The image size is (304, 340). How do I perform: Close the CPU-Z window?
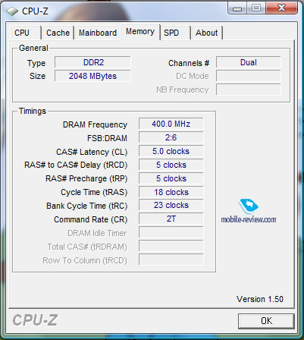281,8
